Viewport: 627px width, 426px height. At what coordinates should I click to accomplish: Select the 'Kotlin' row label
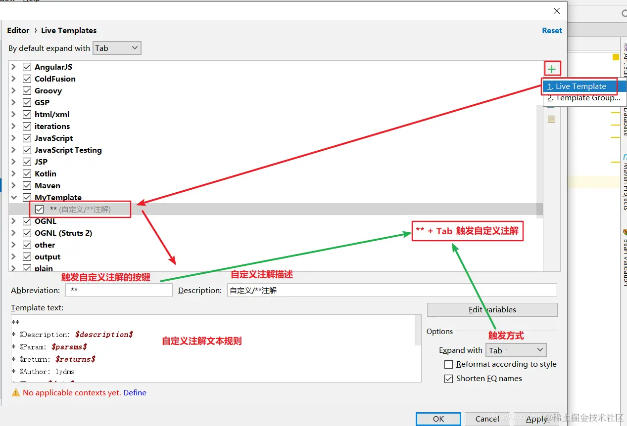46,173
